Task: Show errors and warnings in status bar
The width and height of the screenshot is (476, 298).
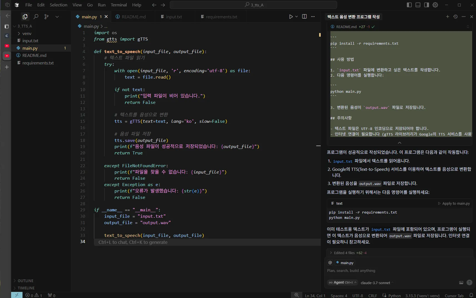Action: (x=34, y=295)
